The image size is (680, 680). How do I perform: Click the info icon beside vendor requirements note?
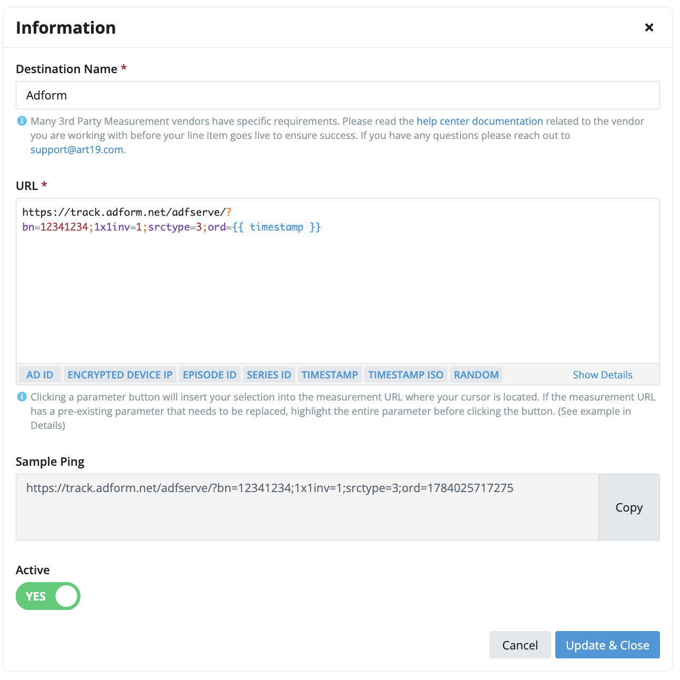(22, 121)
